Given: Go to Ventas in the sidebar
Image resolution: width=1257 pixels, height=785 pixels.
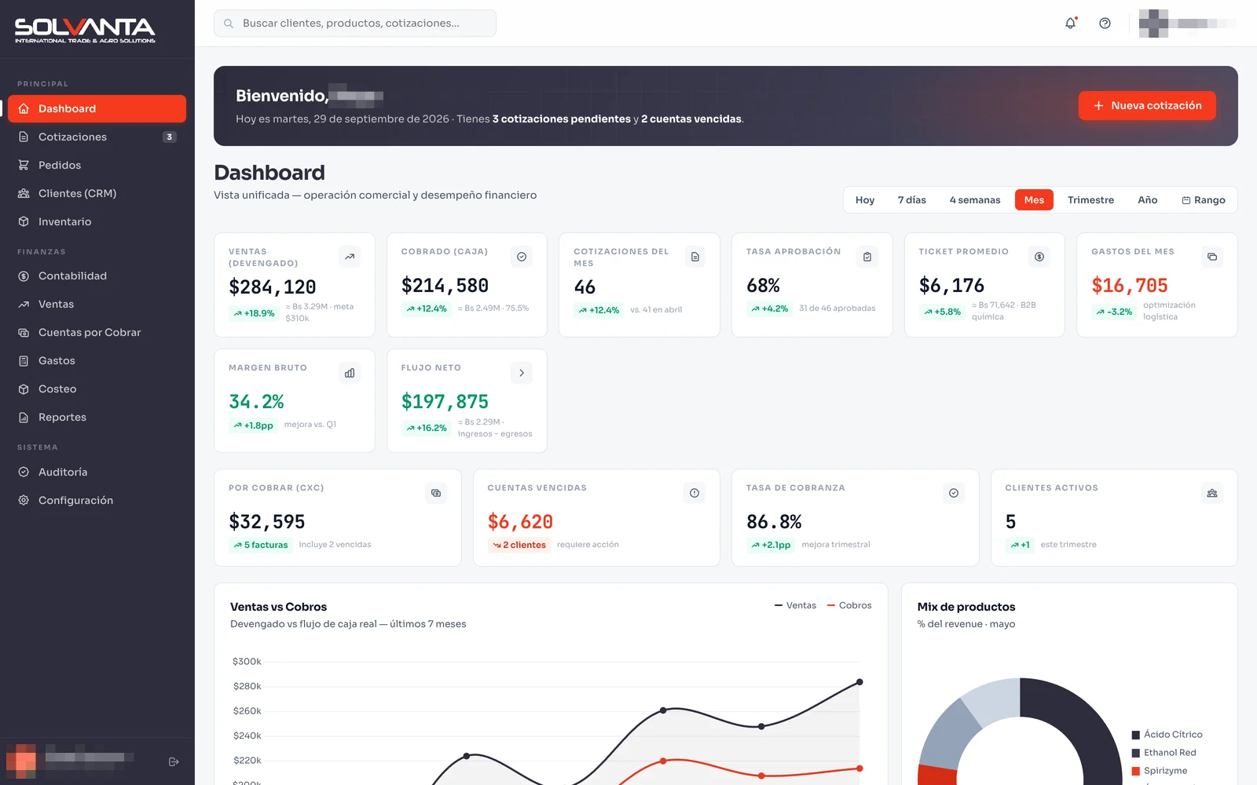Looking at the screenshot, I should point(97,304).
